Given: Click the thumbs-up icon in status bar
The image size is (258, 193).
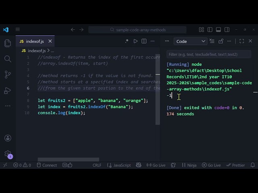Looking at the screenshot, I should pyautogui.click(x=70, y=165).
